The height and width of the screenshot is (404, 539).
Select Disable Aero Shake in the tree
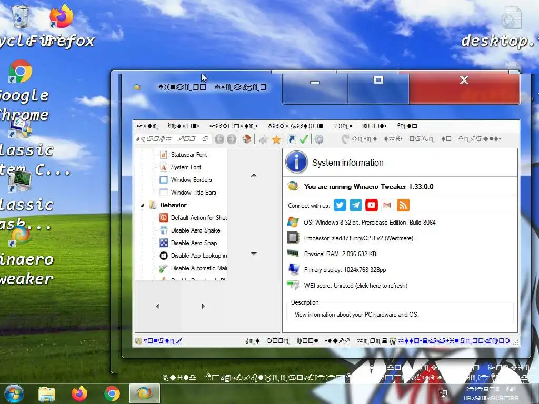tap(196, 230)
